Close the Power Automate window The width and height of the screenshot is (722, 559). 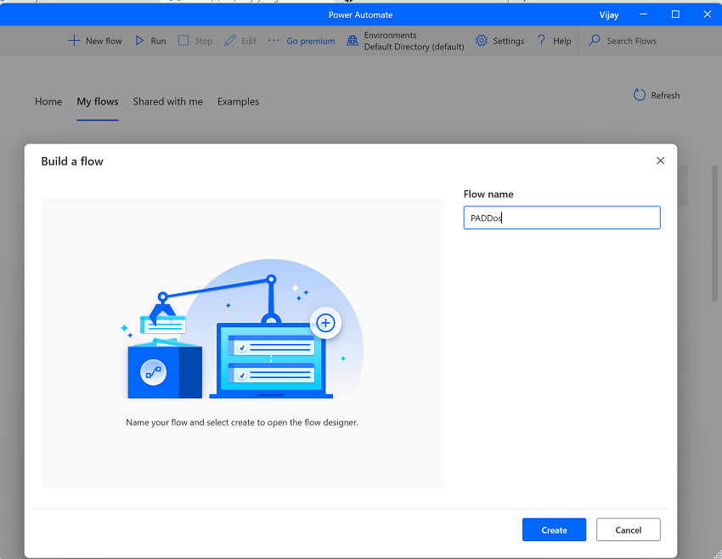tap(708, 14)
